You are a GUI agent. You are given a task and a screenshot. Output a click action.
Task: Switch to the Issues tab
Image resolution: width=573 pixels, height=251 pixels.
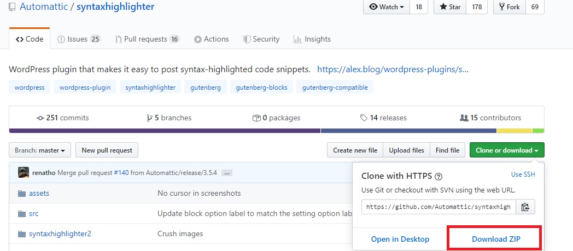click(x=79, y=39)
